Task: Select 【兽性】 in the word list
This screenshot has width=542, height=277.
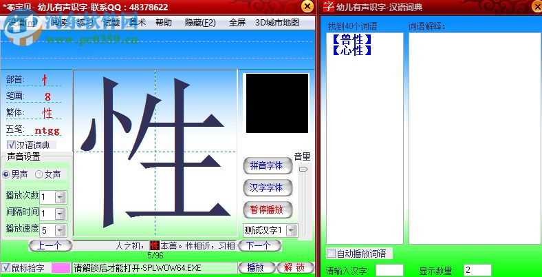Action: click(351, 39)
